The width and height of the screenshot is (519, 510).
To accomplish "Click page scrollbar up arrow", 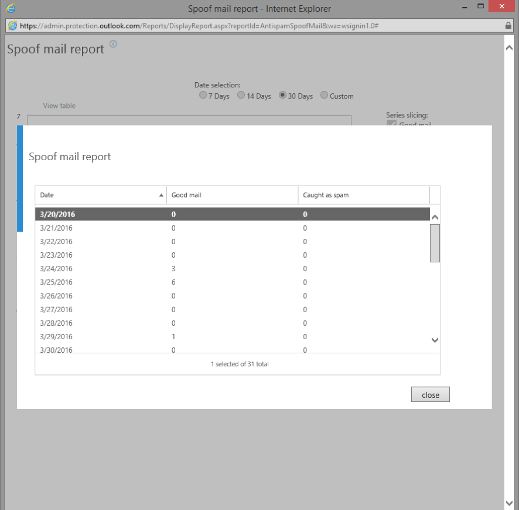I will 508,48.
